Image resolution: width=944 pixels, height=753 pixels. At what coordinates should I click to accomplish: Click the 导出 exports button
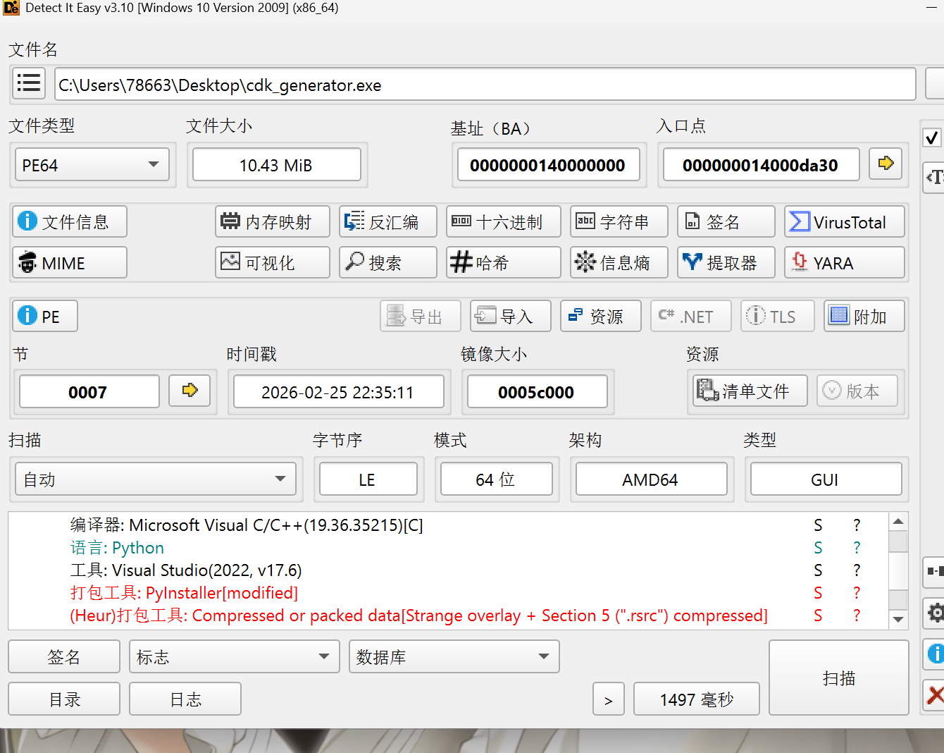[x=421, y=316]
